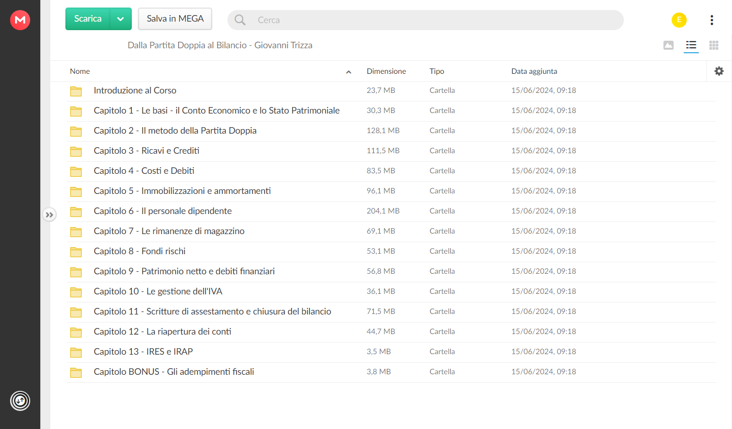Image resolution: width=732 pixels, height=429 pixels.
Task: Open 'Capitolo 2 - Il metodo della Partita Doppia'
Action: [x=175, y=131]
